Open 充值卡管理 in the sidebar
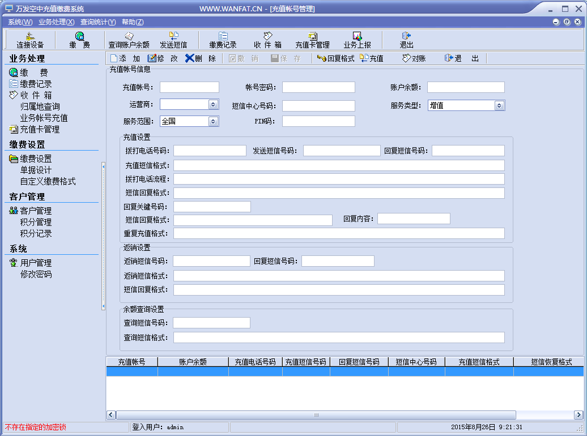This screenshot has width=587, height=436. click(34, 130)
